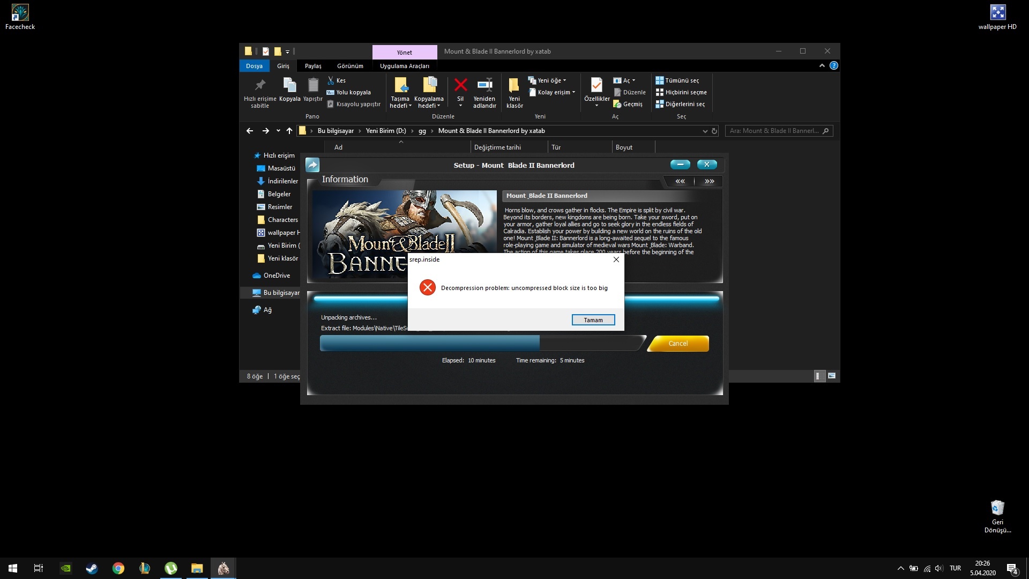Screen dimensions: 1029x579
Task: Open the Yeni öğe dropdown
Action: coord(547,80)
